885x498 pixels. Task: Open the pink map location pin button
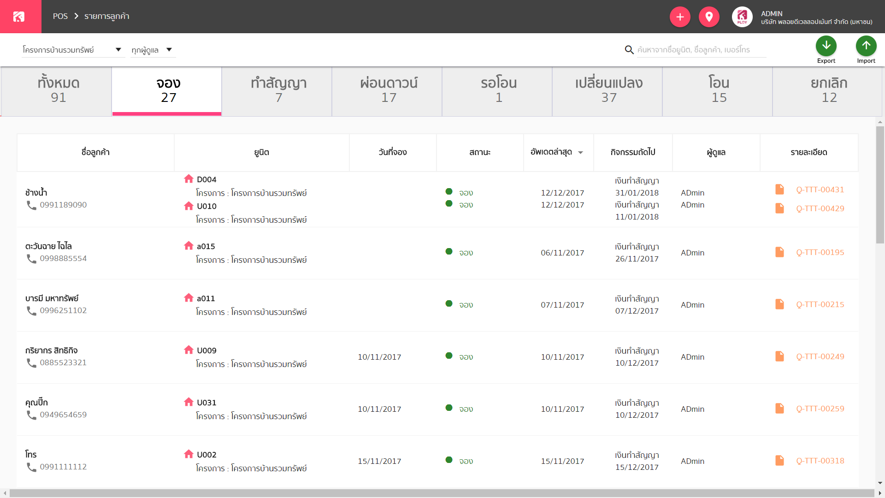709,17
